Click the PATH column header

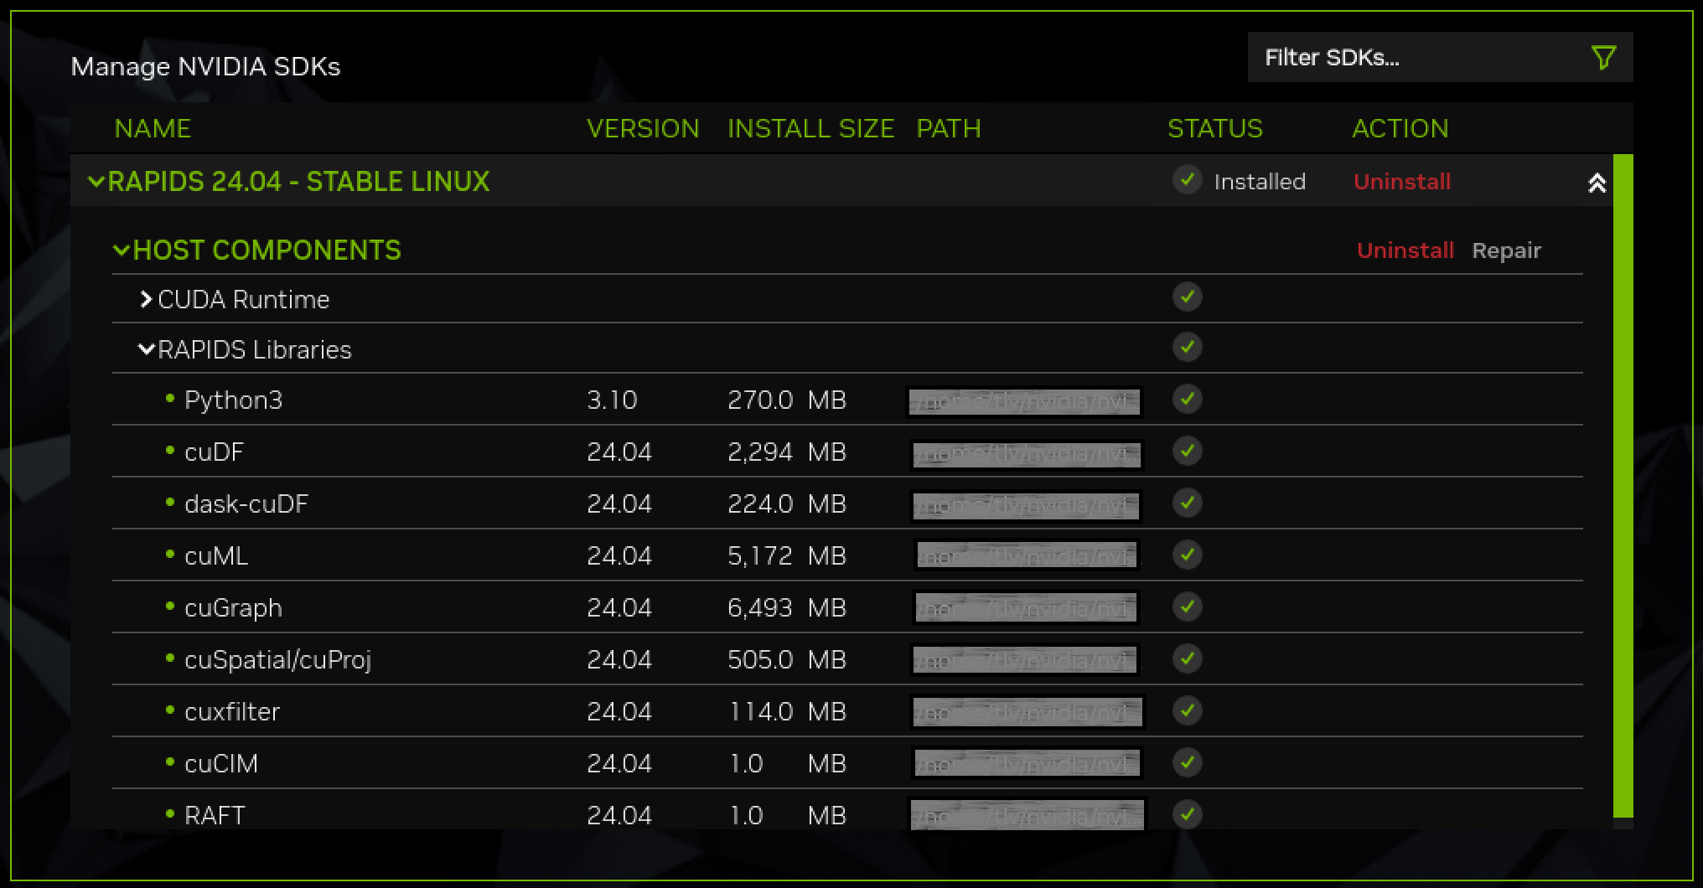pyautogui.click(x=949, y=128)
